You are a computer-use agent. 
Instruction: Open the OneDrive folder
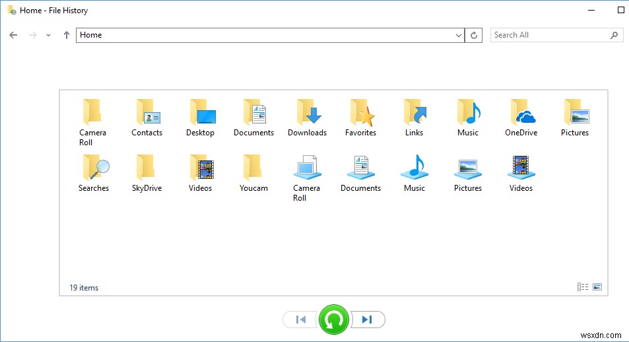(521, 118)
